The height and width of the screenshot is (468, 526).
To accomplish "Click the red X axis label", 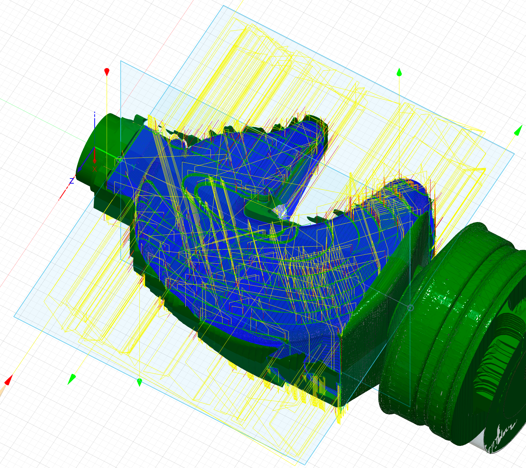I will coord(95,169).
